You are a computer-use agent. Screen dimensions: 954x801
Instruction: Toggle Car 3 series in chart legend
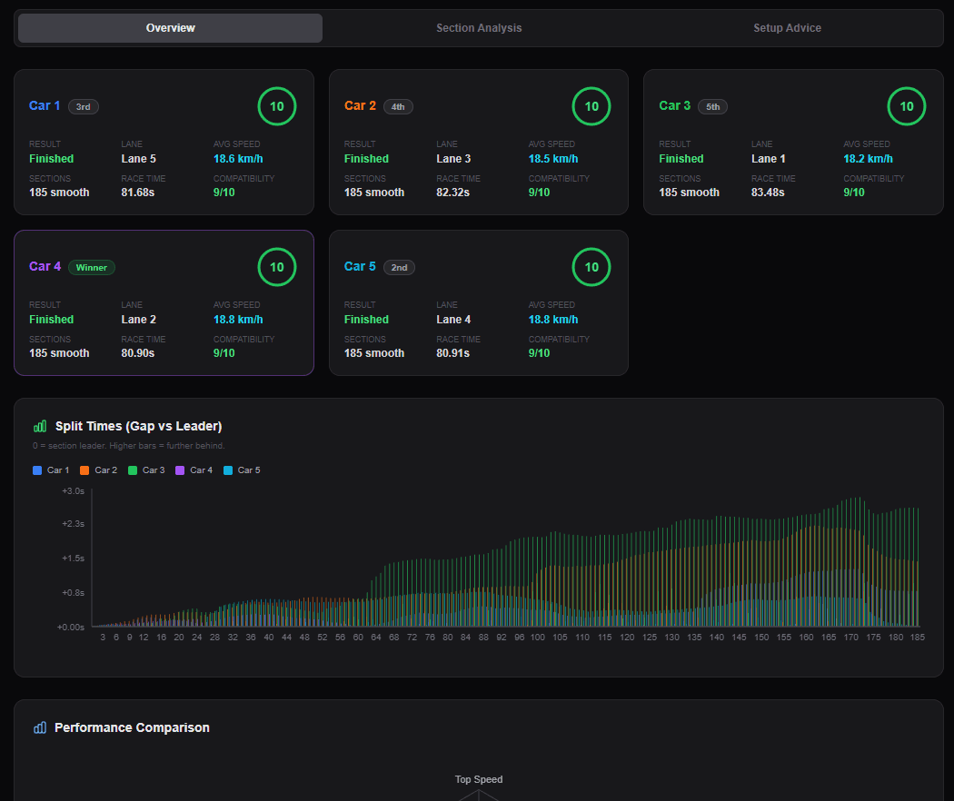[x=146, y=470]
